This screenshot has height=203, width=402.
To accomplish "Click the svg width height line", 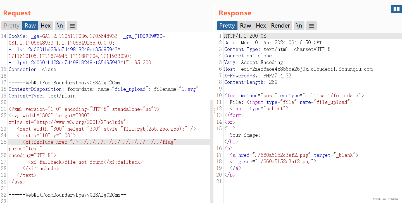I will 49,115.
